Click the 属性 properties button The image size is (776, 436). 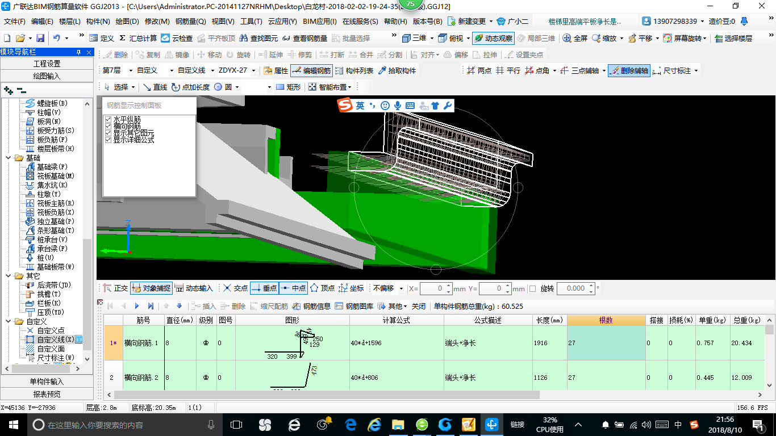pos(276,70)
